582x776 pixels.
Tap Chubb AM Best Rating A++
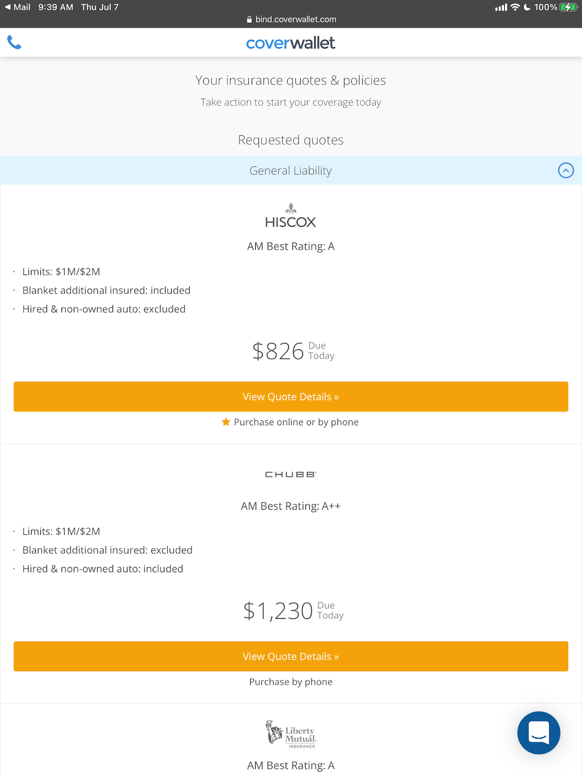coord(291,506)
